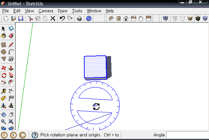The image size is (209, 140).
Task: Click the question mark help icon
Action: (35, 135)
